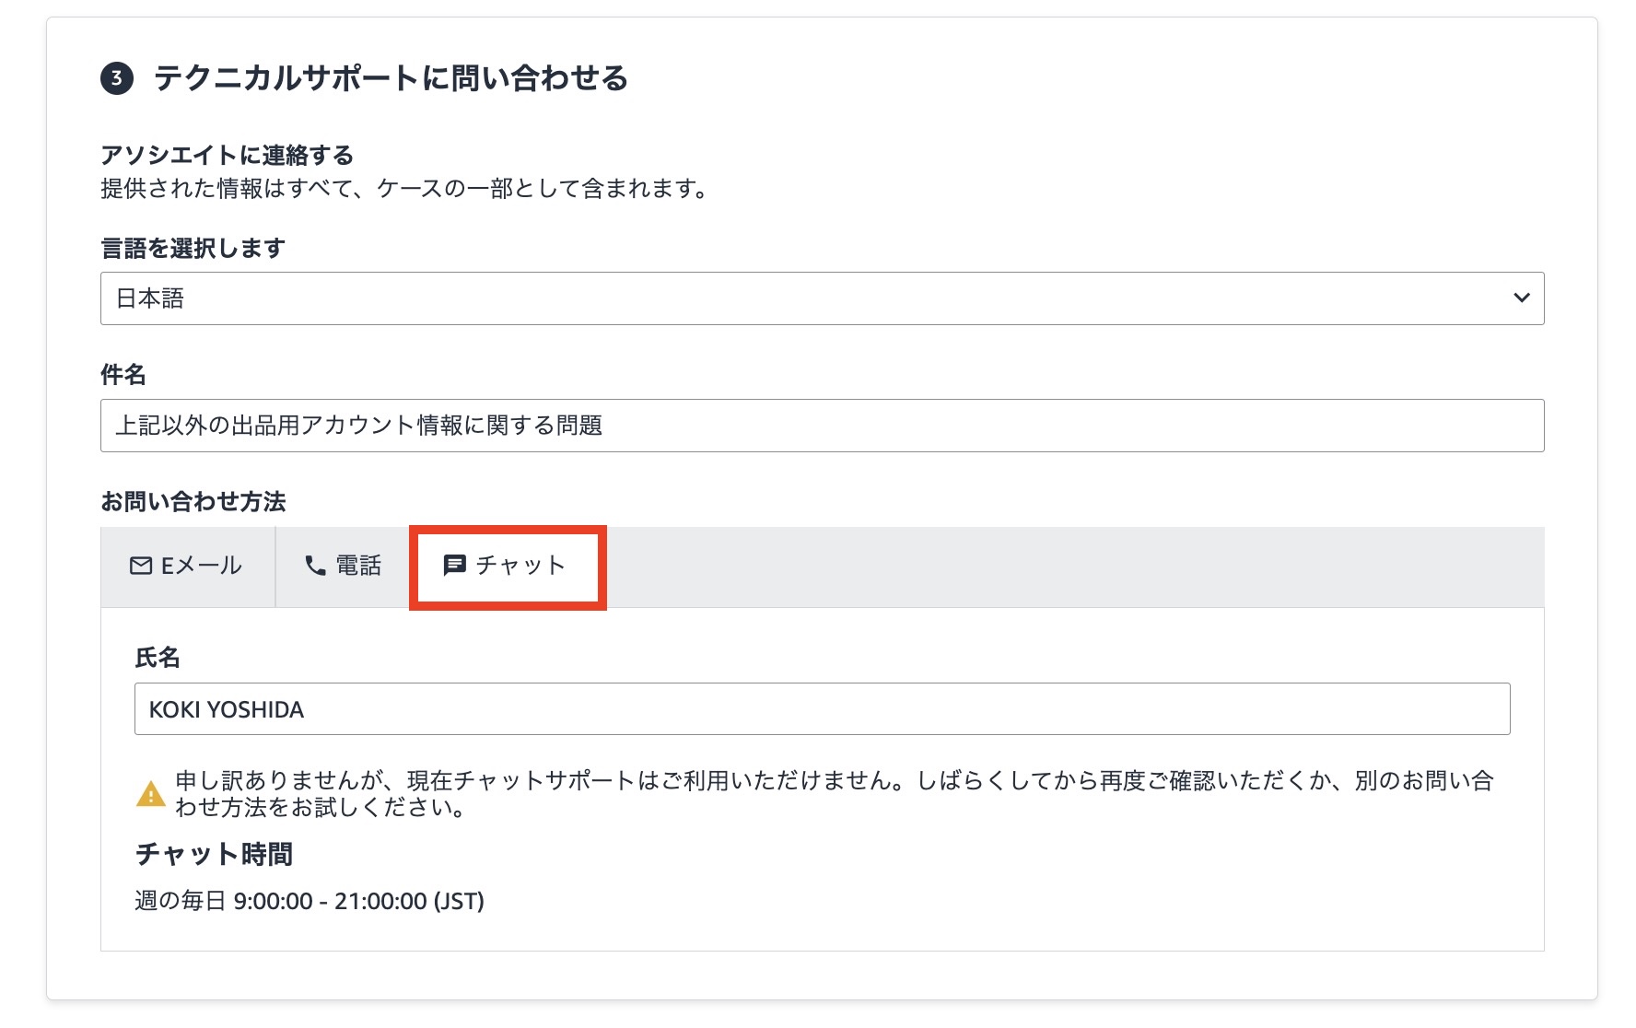Screen dimensions: 1636x1028
Task: Click the phone handset icon
Action: click(x=315, y=566)
